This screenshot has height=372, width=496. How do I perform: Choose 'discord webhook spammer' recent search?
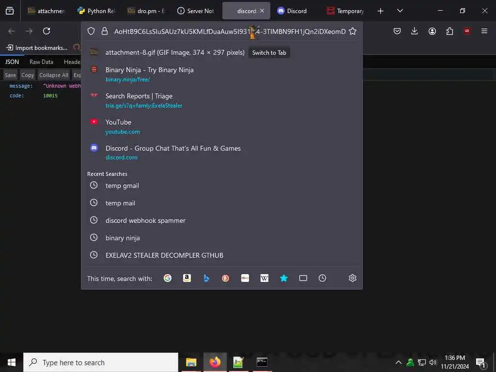[222, 220]
